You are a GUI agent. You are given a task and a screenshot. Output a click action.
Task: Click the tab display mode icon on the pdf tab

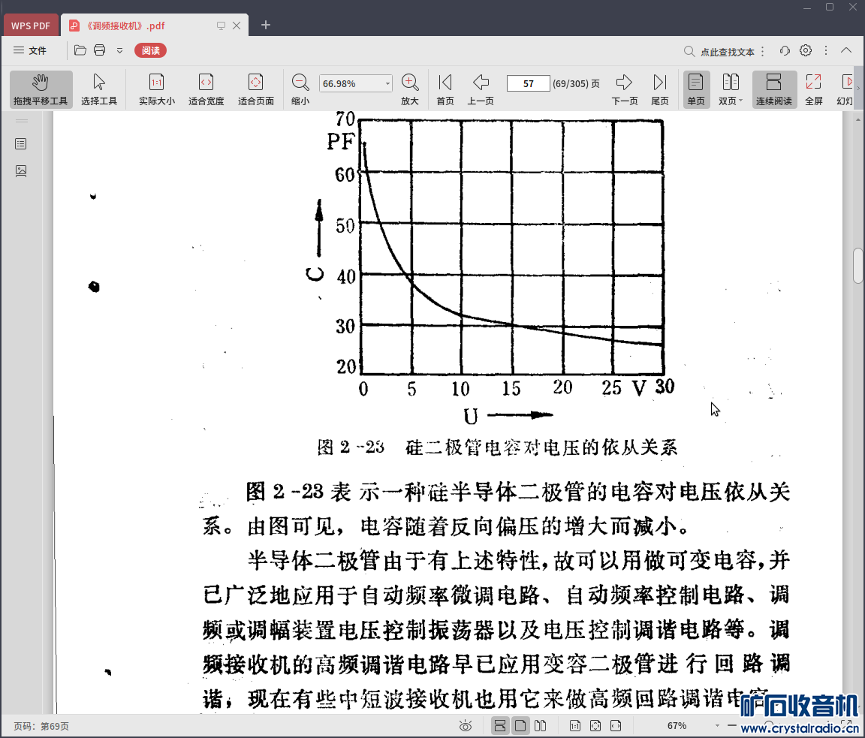(222, 26)
